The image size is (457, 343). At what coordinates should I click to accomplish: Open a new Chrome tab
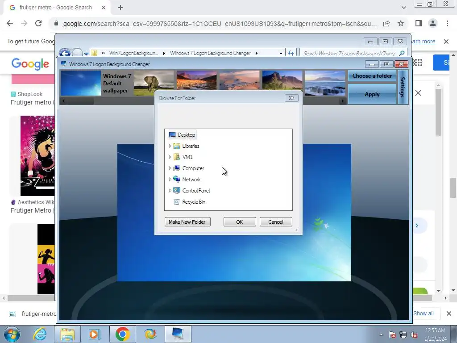coord(120,8)
